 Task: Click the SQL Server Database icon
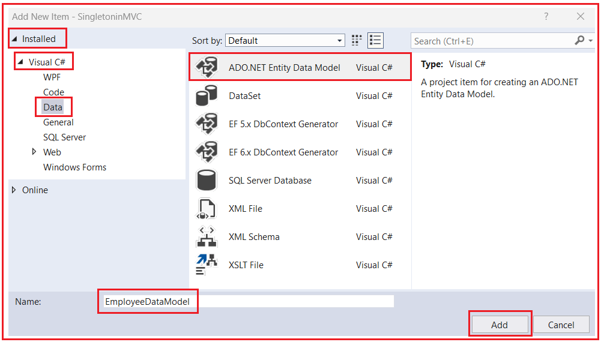(x=207, y=180)
